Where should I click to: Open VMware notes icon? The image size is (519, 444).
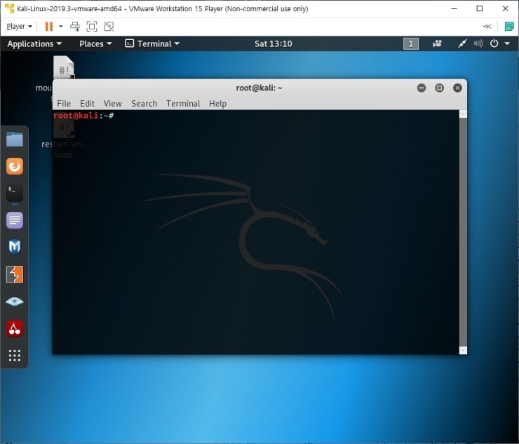pyautogui.click(x=509, y=26)
